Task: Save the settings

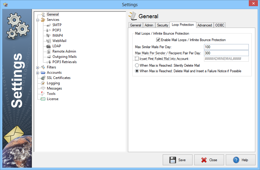Action: tap(177, 160)
